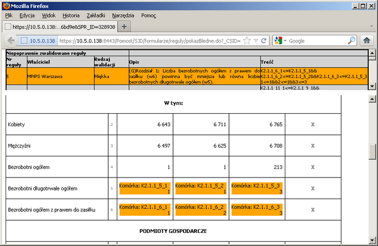
Task: Click the orange cell Komórka: K2.1.1_6_3
Action: (257, 210)
